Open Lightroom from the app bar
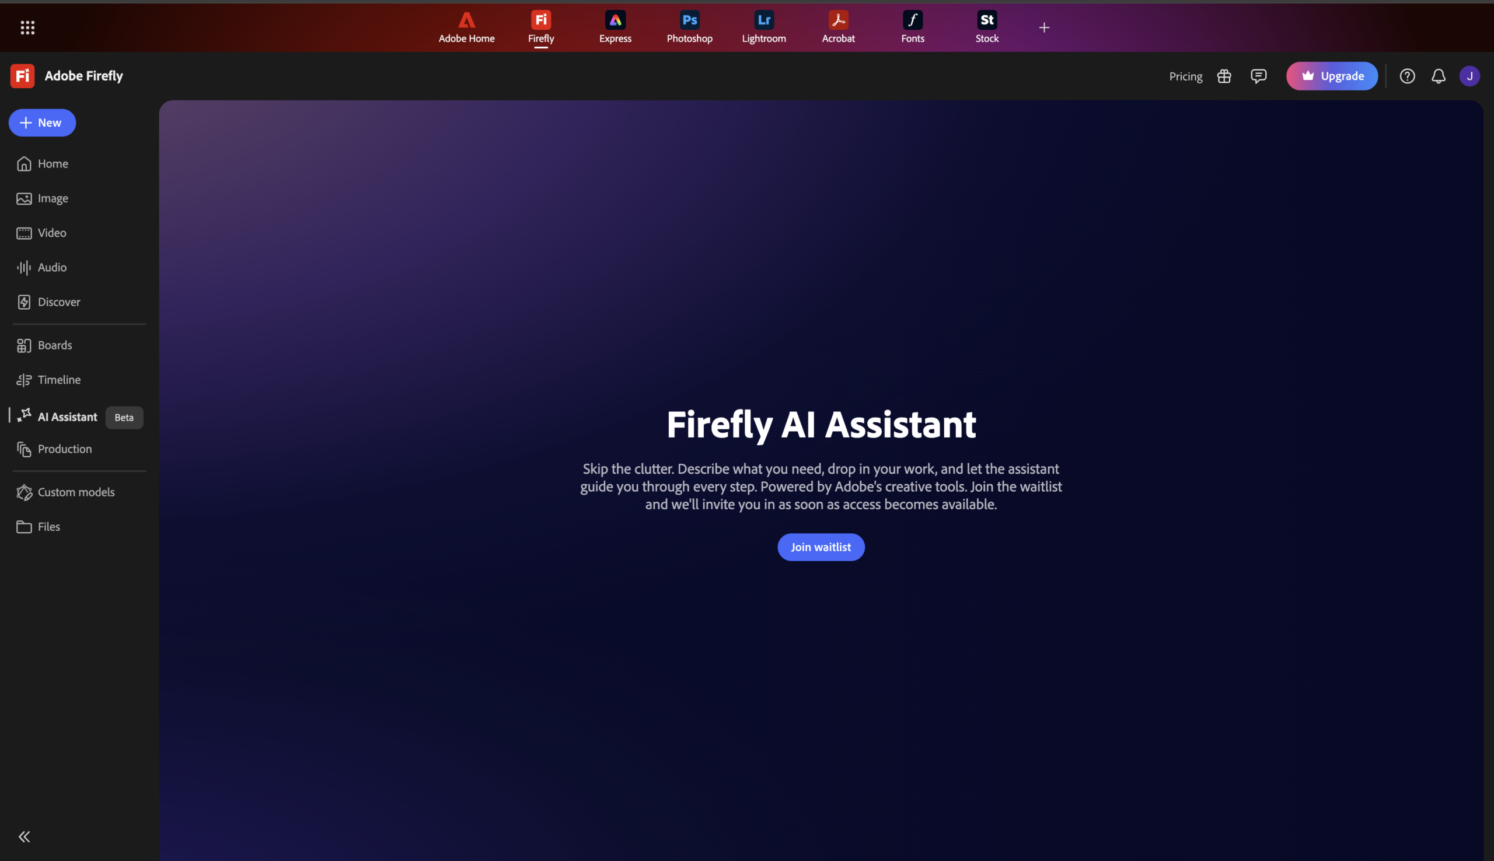 coord(763,27)
